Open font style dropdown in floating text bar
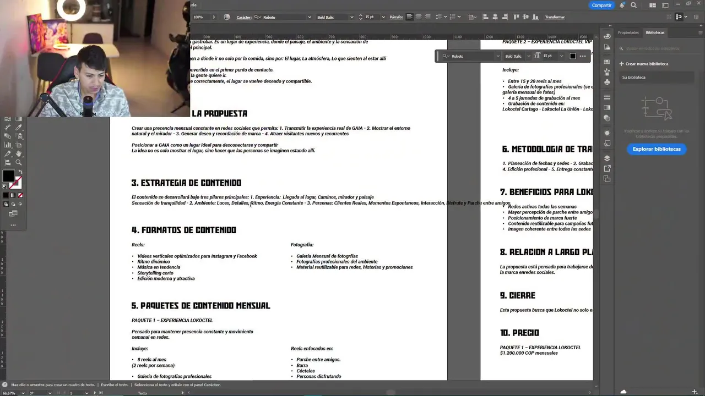The image size is (705, 396). [528, 56]
